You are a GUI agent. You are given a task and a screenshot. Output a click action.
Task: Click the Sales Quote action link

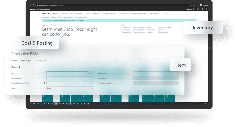pos(126,27)
